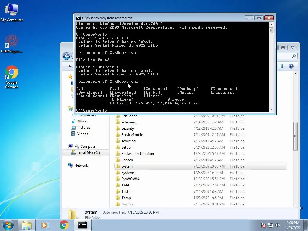Maximize the Explorer window behind cmd
308x231 pixels.
coord(283,48)
